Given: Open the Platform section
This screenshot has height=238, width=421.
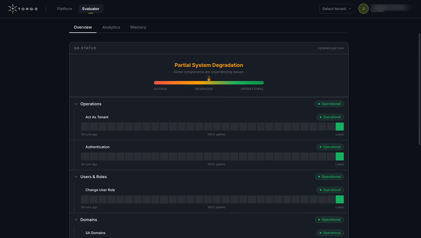Looking at the screenshot, I should click(64, 9).
